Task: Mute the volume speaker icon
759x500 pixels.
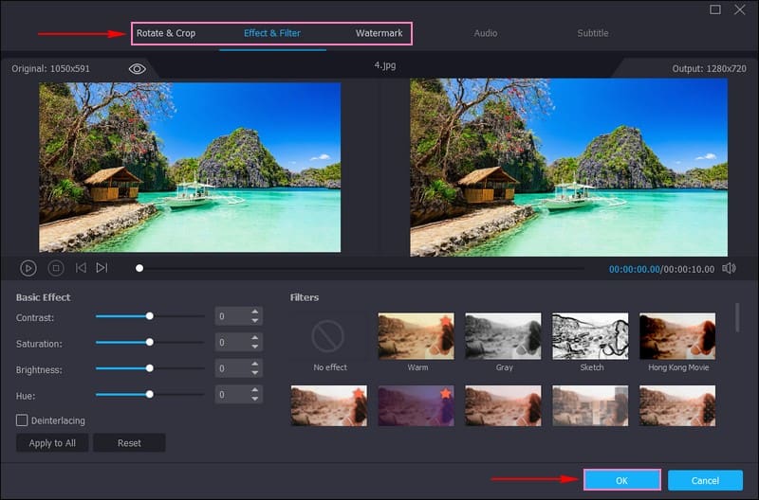Action: pyautogui.click(x=729, y=268)
